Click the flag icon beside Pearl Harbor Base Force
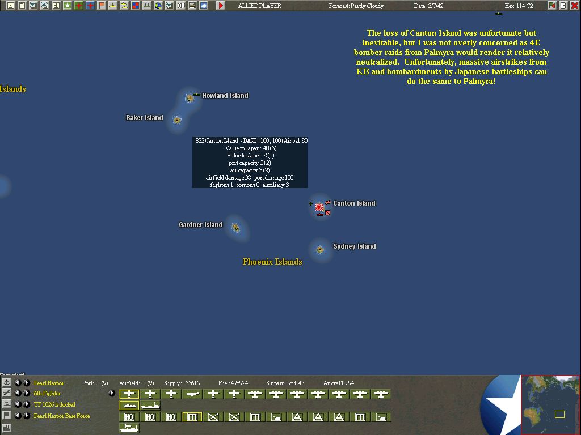This screenshot has height=435, width=581. coord(6,415)
